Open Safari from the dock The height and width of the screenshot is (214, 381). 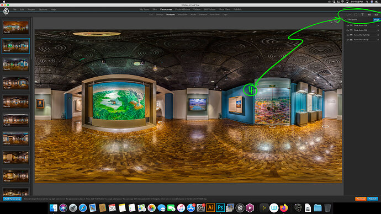point(83,208)
